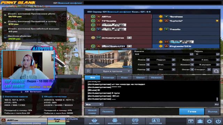Switch to the Клан chat tab
This screenshot has width=223, height=125.
[x=124, y=77]
